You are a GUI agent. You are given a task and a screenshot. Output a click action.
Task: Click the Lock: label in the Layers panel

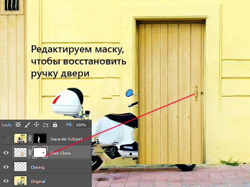point(7,125)
